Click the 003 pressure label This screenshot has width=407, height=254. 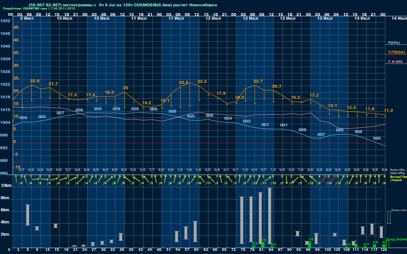click(247, 121)
